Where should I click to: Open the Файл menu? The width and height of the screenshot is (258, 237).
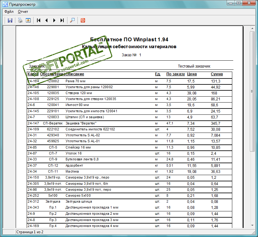tap(9, 12)
